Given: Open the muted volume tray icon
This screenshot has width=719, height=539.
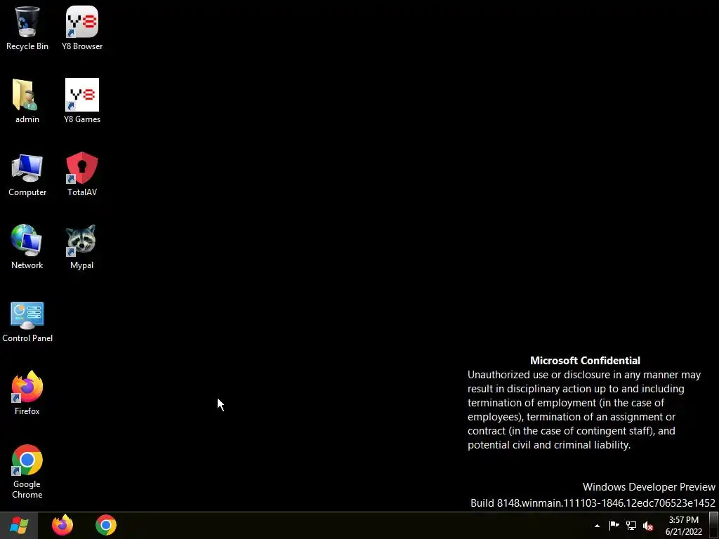Looking at the screenshot, I should [648, 526].
